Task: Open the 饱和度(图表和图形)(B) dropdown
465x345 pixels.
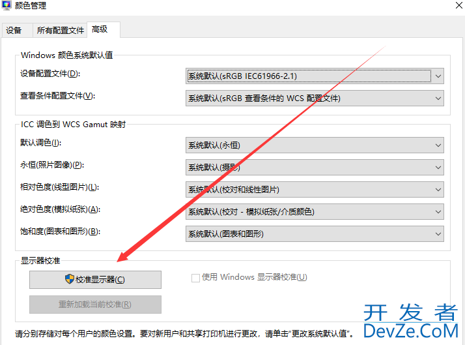Action: (315, 234)
